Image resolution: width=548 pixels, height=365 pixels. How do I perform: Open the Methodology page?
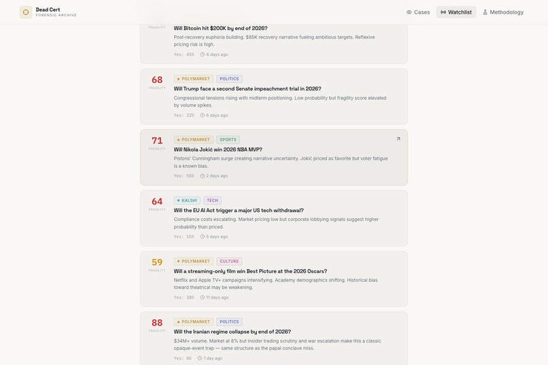click(503, 12)
